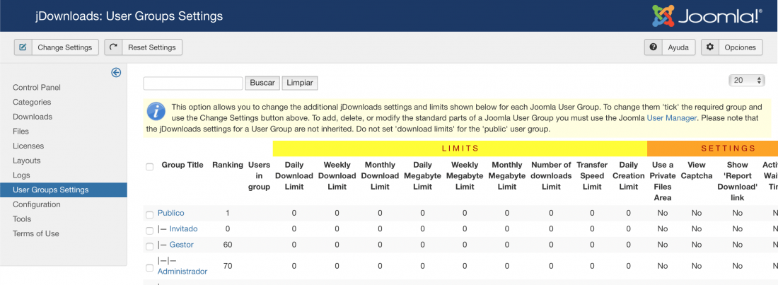Click the Monthly Download Limit header
Viewport: 778px width, 285px height.
pyautogui.click(x=380, y=176)
